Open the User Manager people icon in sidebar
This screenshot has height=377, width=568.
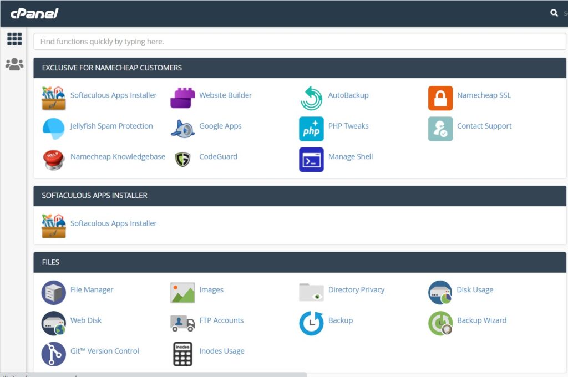[x=14, y=64]
